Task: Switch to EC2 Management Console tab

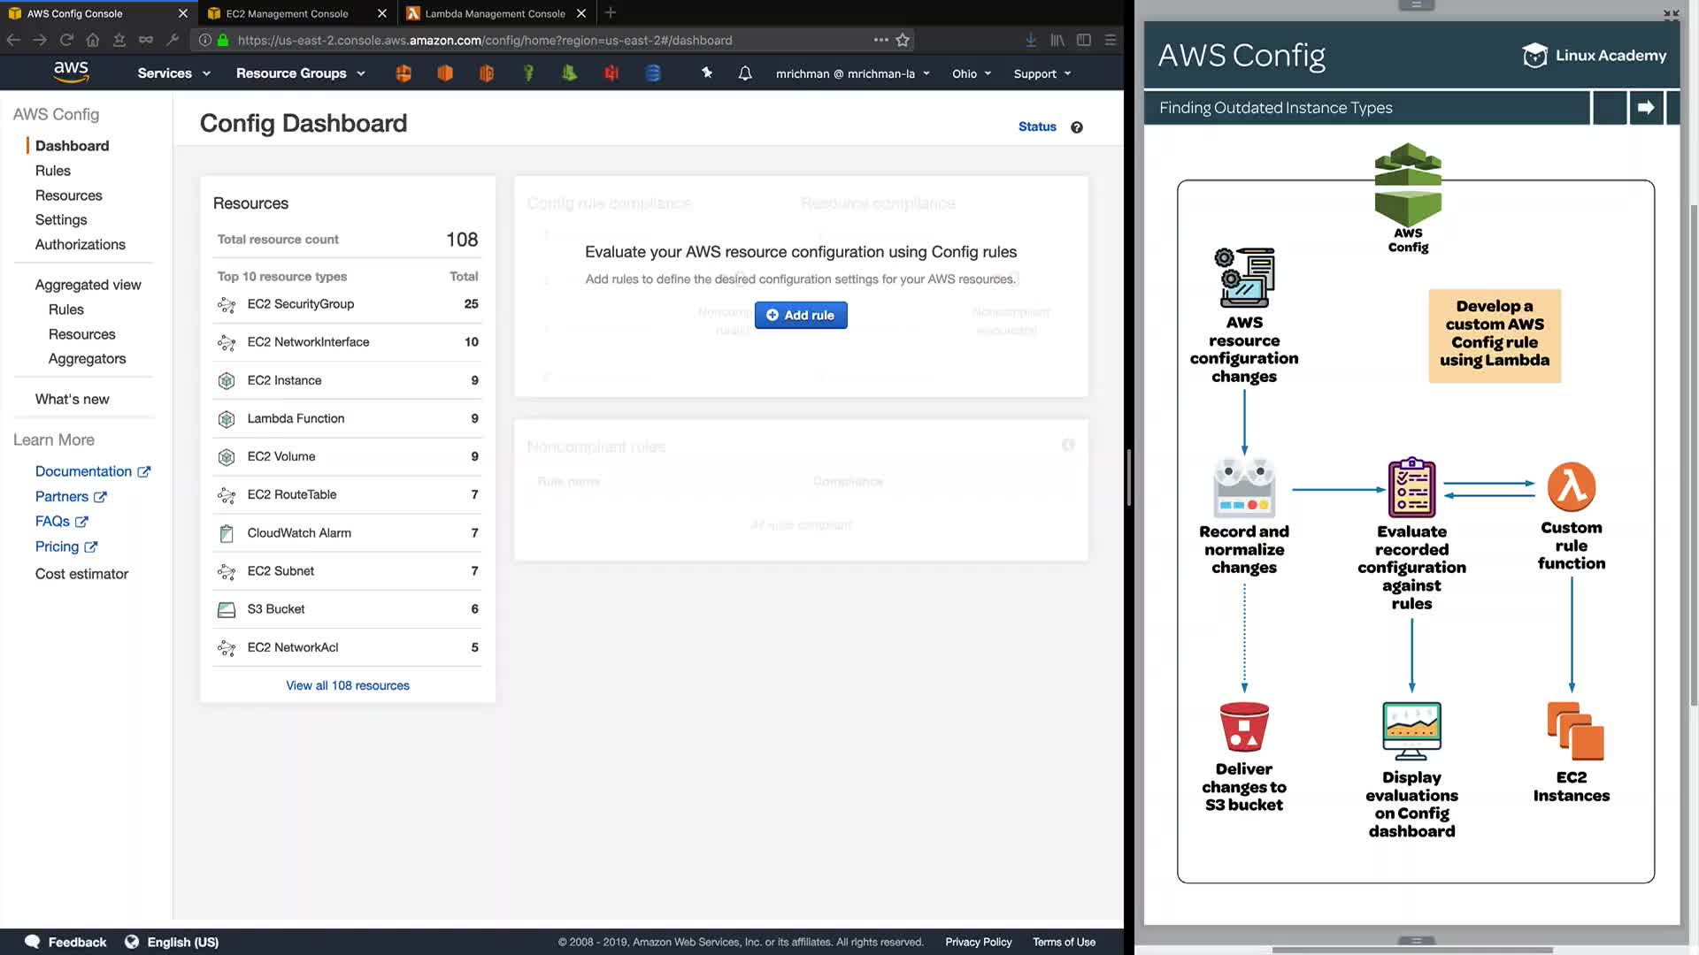Action: (287, 13)
